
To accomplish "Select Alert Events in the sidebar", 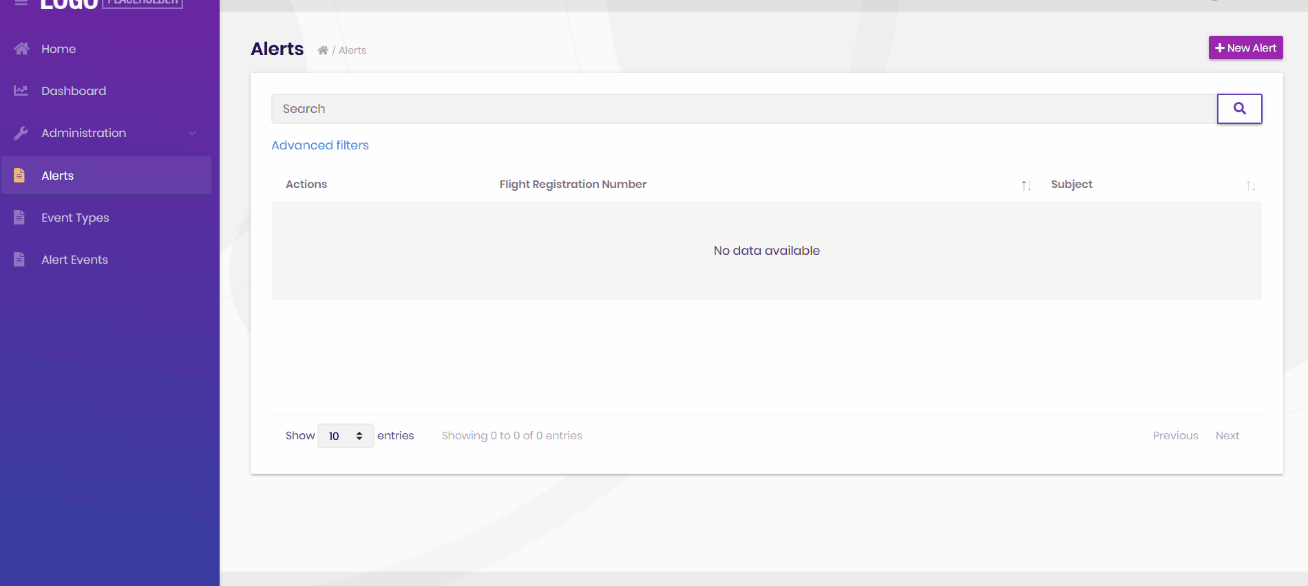I will tap(74, 260).
